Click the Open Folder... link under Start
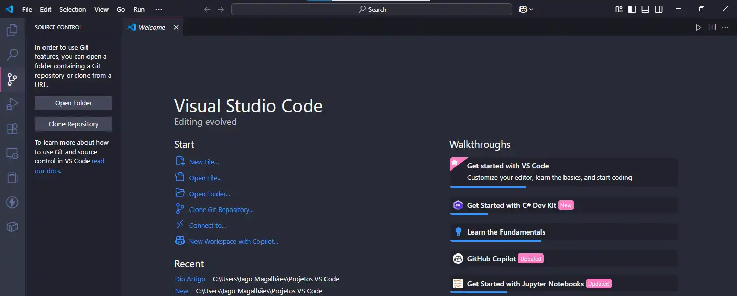Screen dimensions: 737x296 [x=209, y=194]
